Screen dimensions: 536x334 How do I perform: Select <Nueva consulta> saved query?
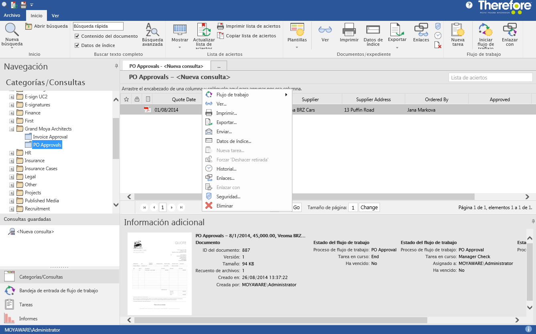(35, 232)
